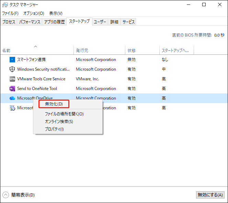Choose オンライン検索(S) in context menu
Screen dimensions: 228x203
click(59, 122)
